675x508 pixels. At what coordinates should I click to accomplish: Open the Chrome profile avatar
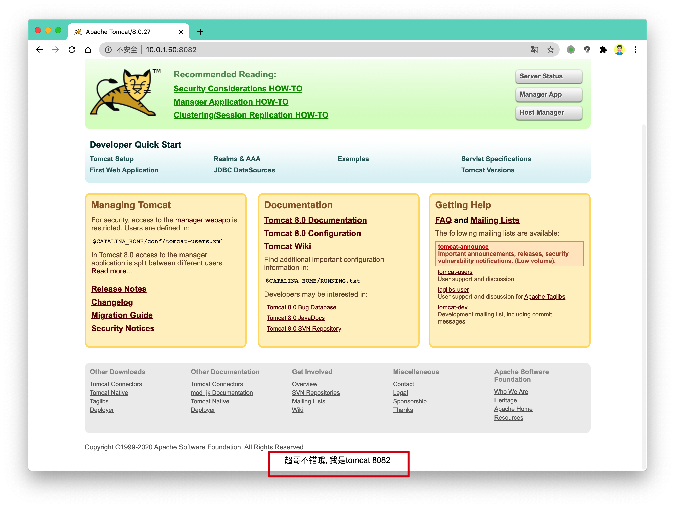(619, 50)
